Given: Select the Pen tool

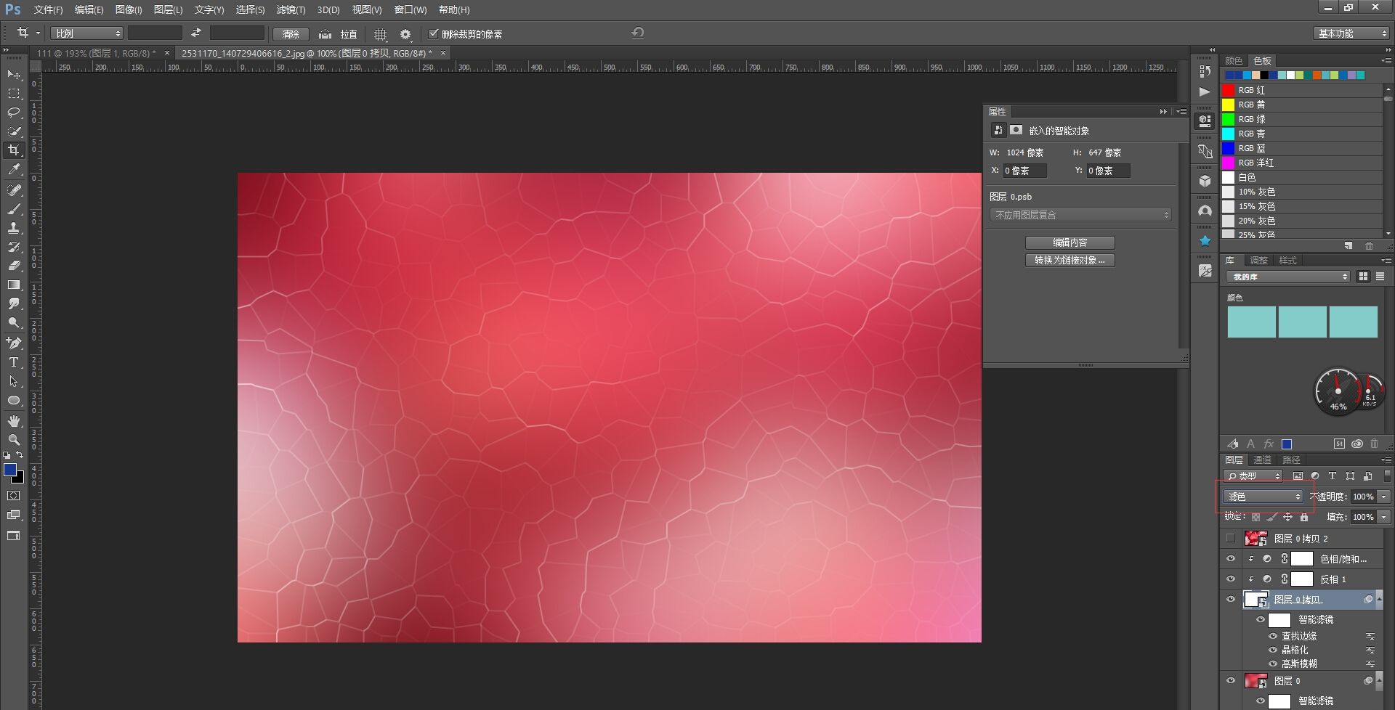Looking at the screenshot, I should (14, 343).
